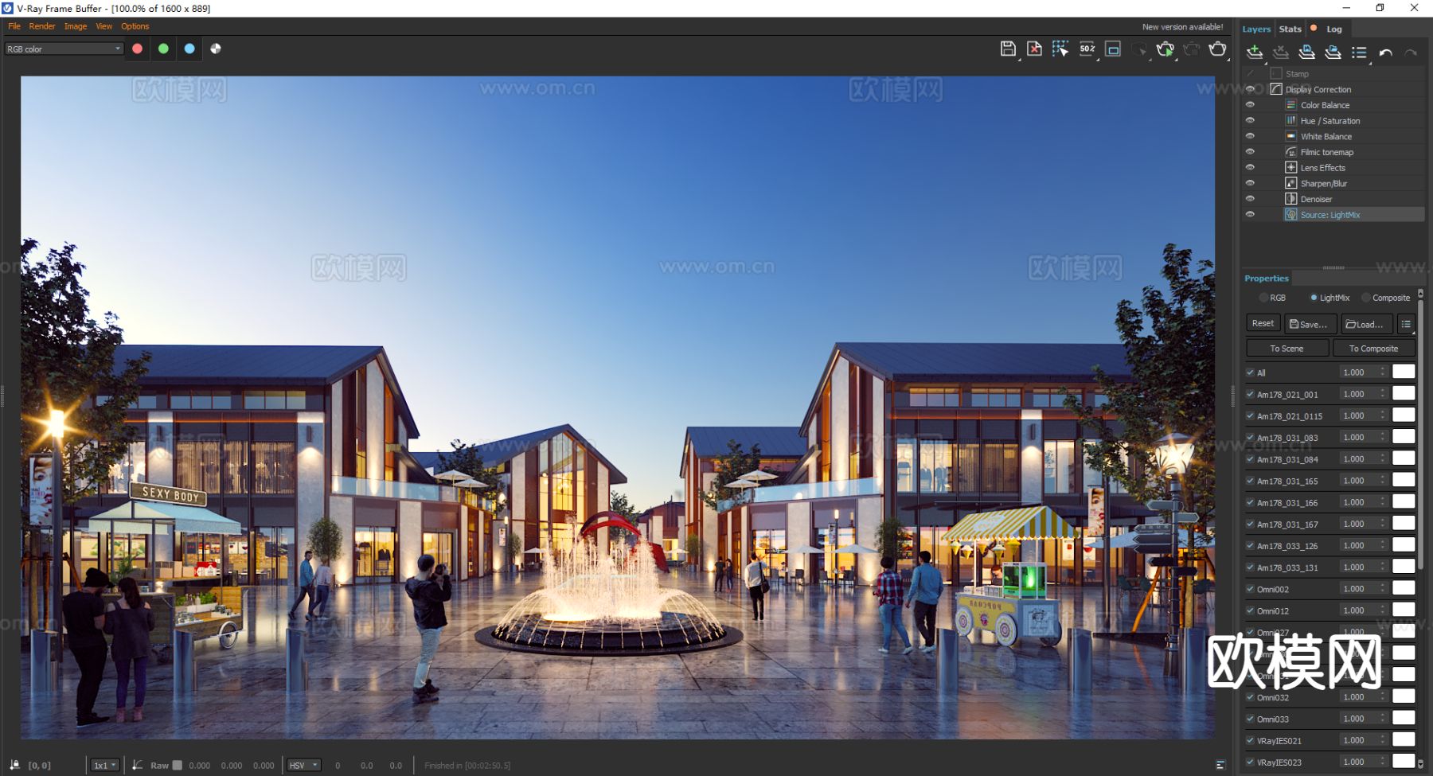Switch to green channel view
The image size is (1433, 776).
pyautogui.click(x=163, y=49)
